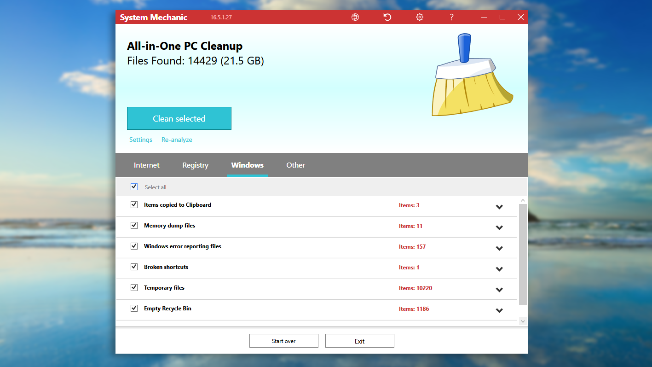Expand Items copied to Clipboard details
Screen dimensions: 652x367
(x=499, y=207)
